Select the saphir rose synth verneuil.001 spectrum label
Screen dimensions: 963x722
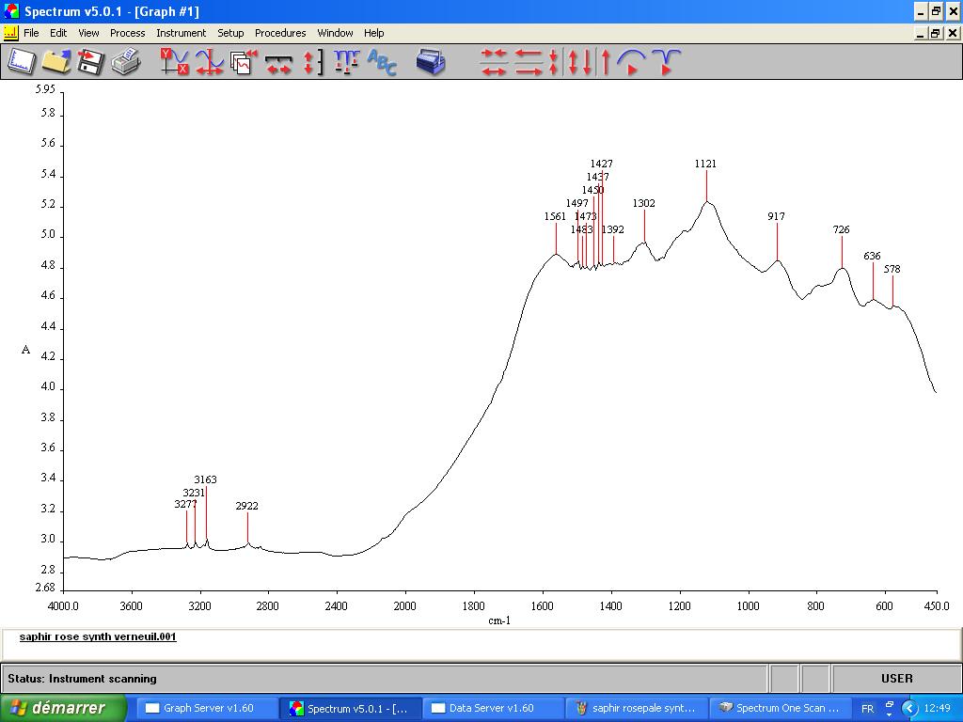pyautogui.click(x=98, y=636)
